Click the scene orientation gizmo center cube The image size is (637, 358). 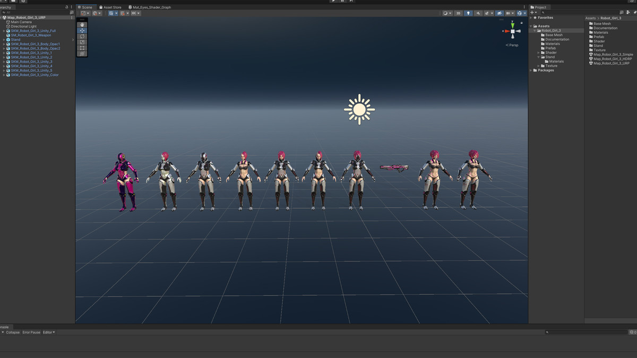(x=512, y=31)
